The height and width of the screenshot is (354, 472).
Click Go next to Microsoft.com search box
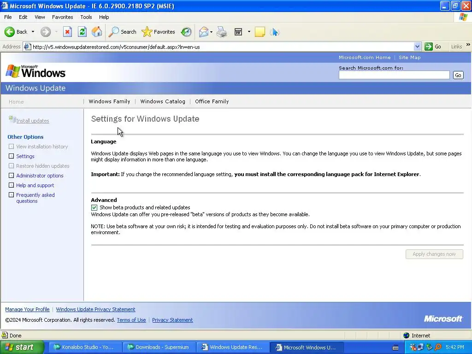tap(458, 75)
